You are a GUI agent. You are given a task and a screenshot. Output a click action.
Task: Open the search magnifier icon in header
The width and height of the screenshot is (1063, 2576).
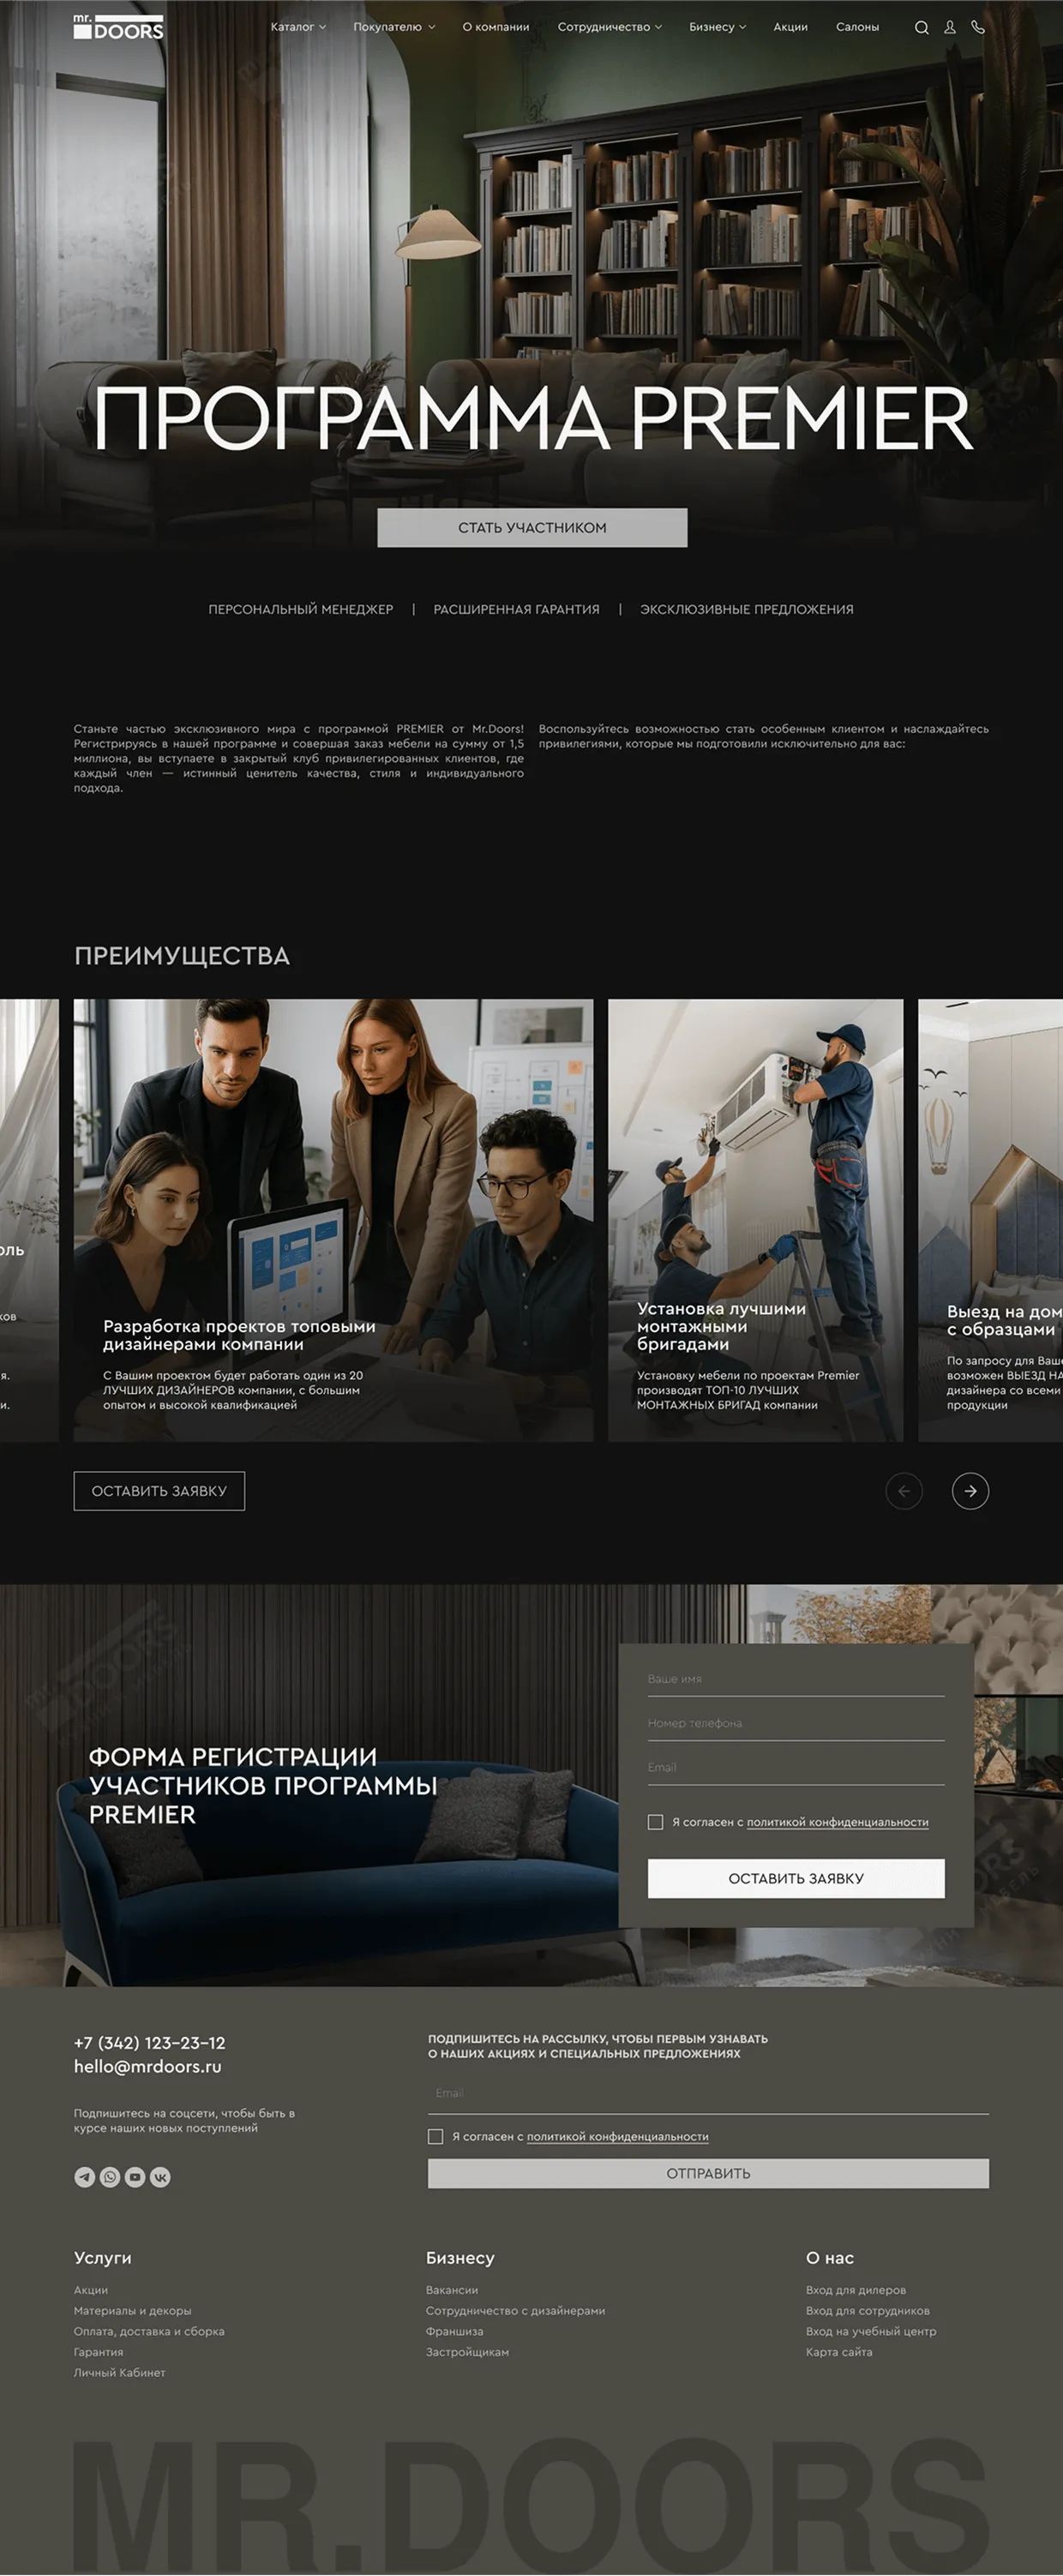pos(921,28)
